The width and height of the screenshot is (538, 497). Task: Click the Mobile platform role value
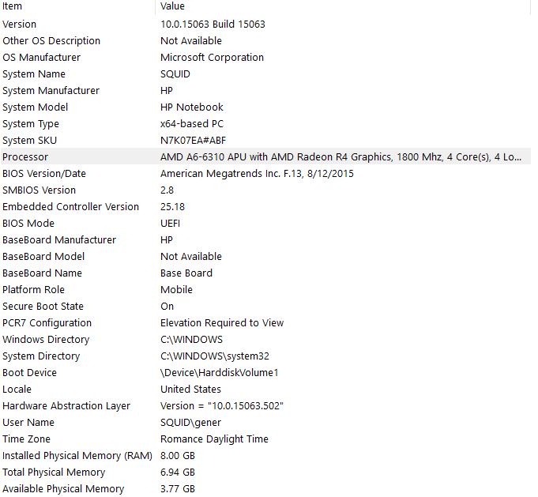pos(176,290)
